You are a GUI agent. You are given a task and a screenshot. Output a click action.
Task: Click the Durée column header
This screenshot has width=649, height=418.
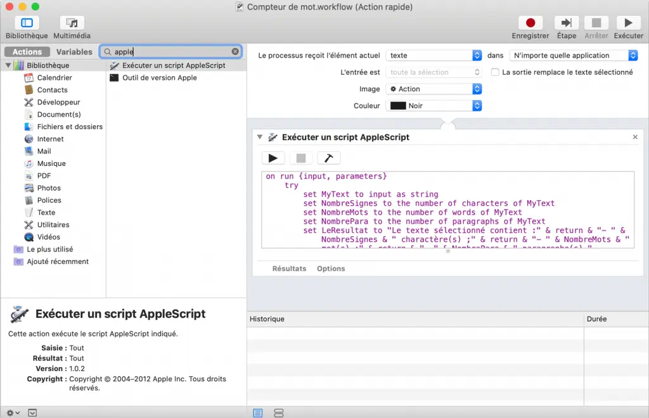click(x=616, y=319)
